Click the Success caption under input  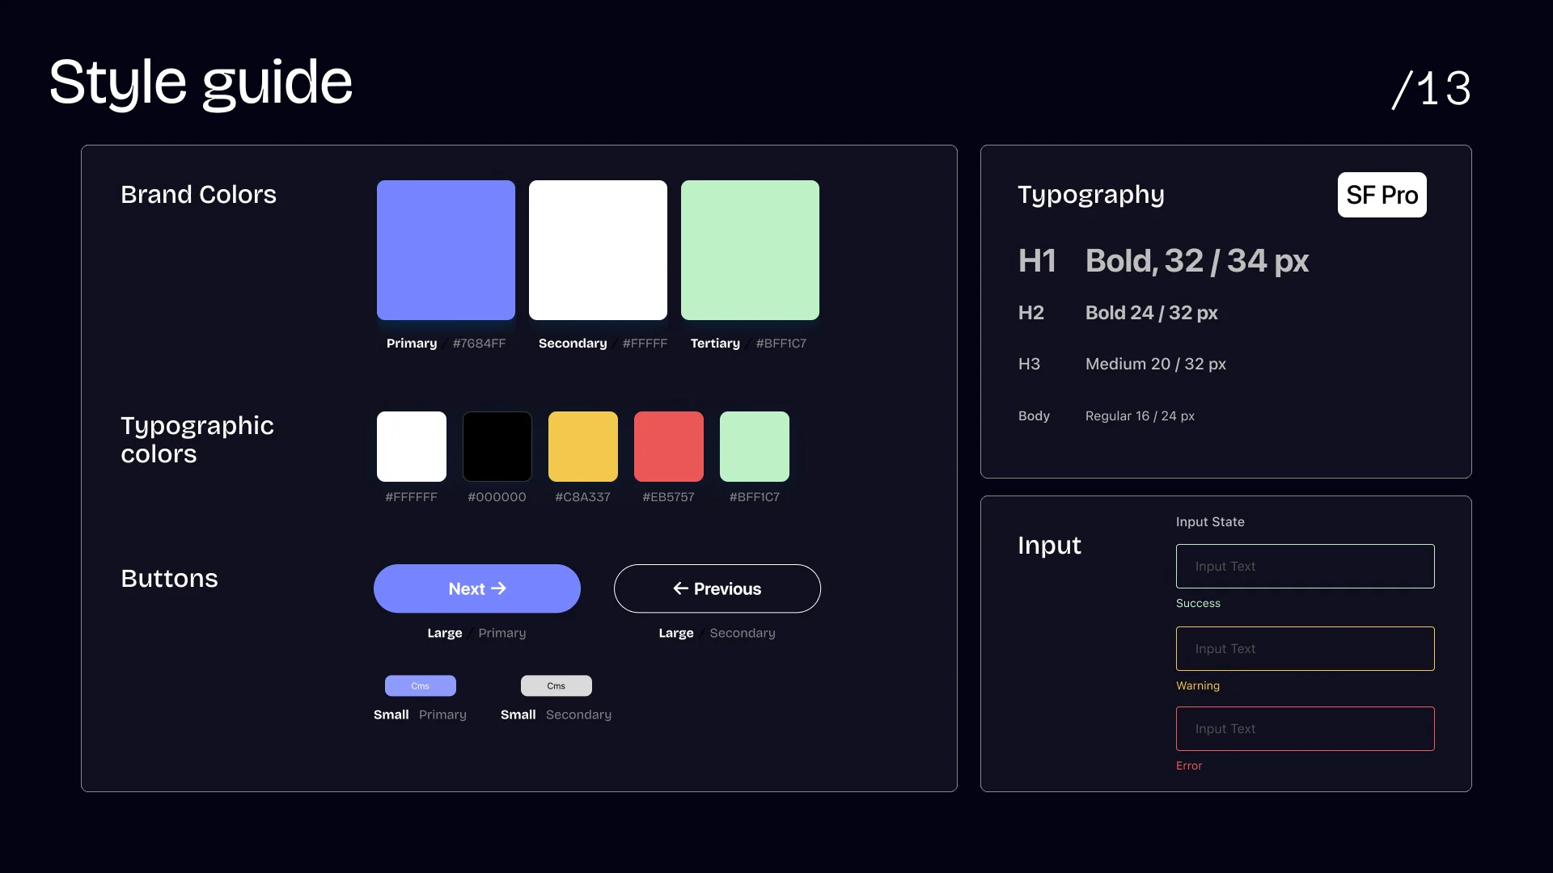pyautogui.click(x=1198, y=604)
